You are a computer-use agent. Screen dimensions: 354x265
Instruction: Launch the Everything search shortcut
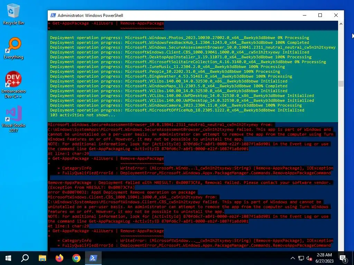pos(13,48)
